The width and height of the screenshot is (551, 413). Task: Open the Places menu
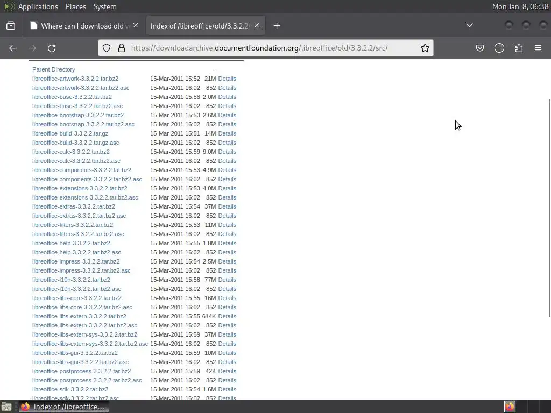(x=75, y=6)
